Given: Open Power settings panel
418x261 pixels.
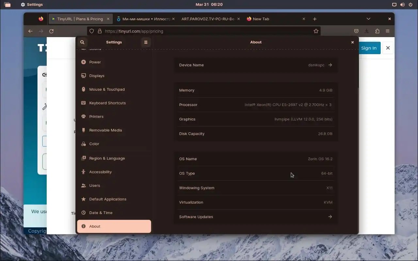Looking at the screenshot, I should click(114, 62).
